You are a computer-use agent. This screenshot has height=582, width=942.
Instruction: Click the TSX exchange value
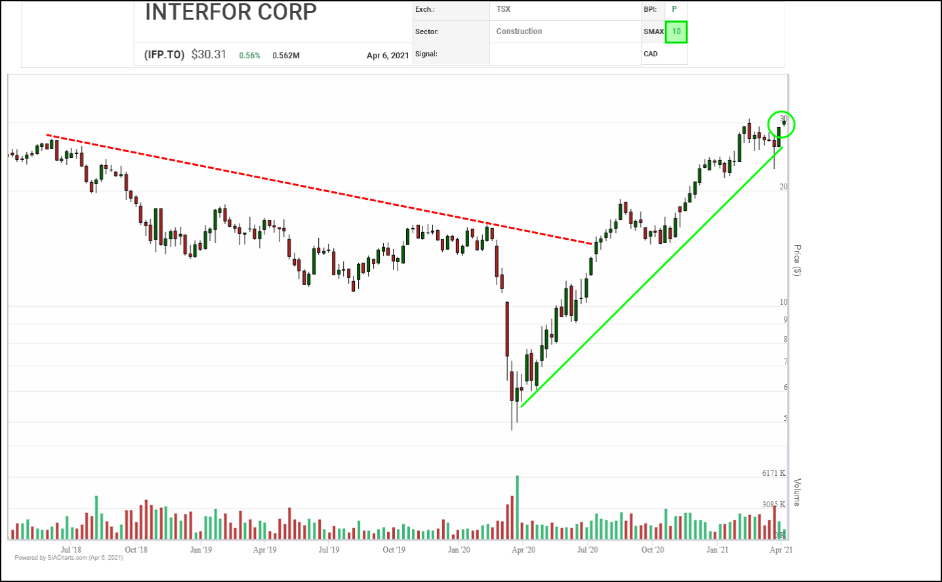point(503,9)
